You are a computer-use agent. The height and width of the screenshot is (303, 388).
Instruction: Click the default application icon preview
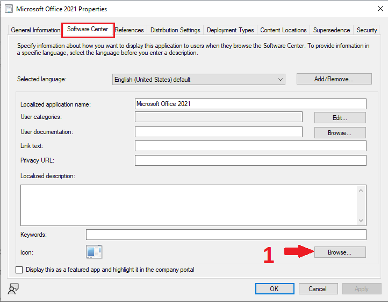point(94,252)
